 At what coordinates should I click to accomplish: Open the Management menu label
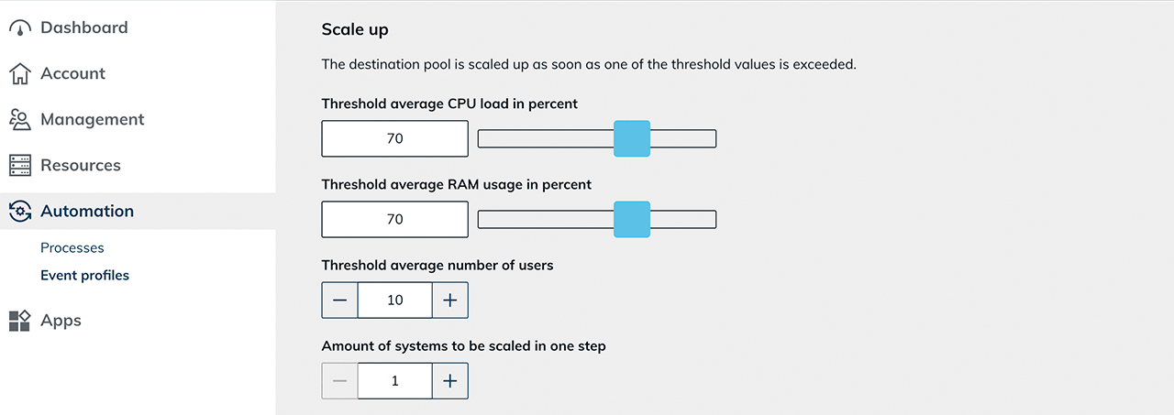tap(93, 120)
